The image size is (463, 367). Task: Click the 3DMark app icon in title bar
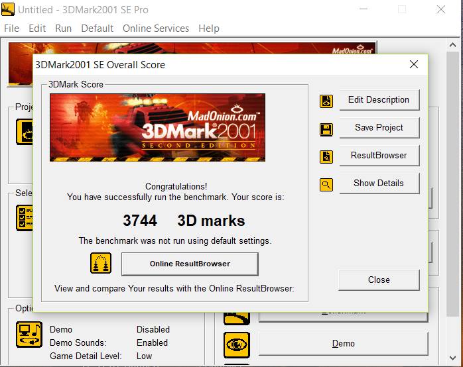point(8,9)
